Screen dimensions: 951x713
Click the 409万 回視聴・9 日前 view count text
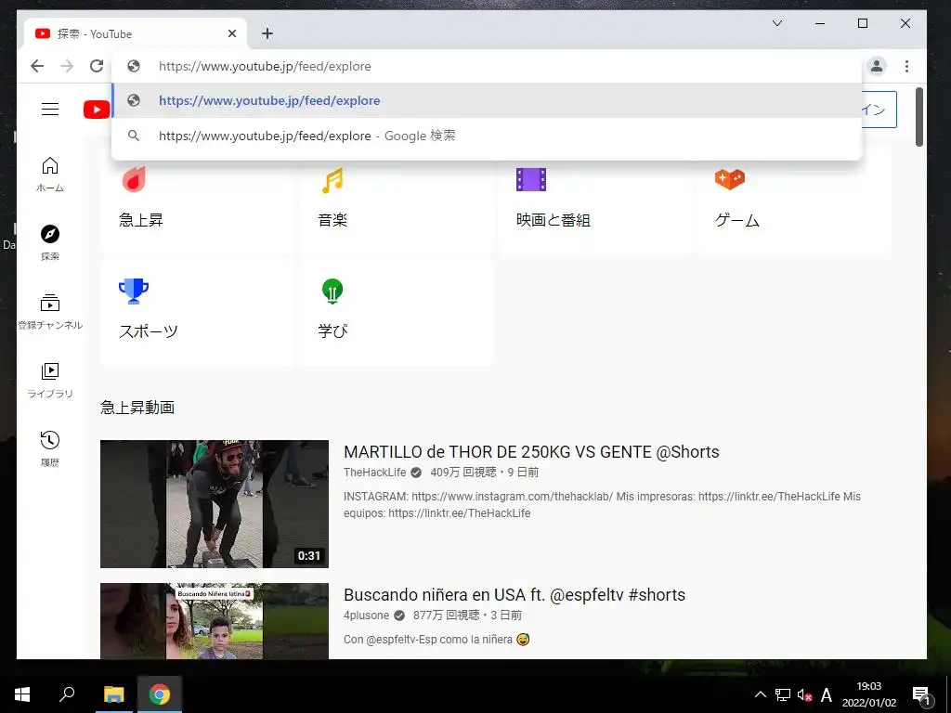point(485,473)
